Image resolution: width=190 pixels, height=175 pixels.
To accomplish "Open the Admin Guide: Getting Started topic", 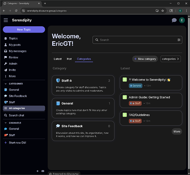I will [149, 97].
